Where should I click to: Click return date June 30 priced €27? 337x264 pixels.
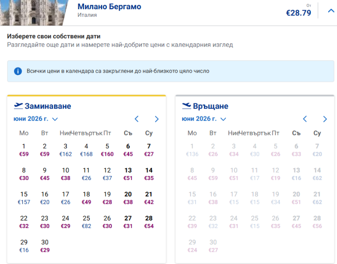pyautogui.click(x=213, y=246)
